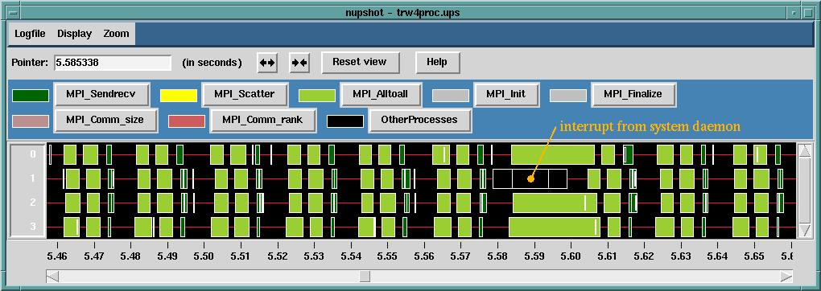Image resolution: width=821 pixels, height=291 pixels.
Task: Click the horizontal scrollbar right arrow
Action: 786,277
